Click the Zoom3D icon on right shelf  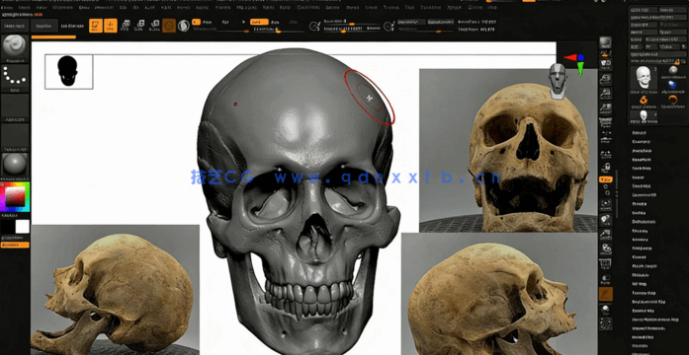coord(606,234)
